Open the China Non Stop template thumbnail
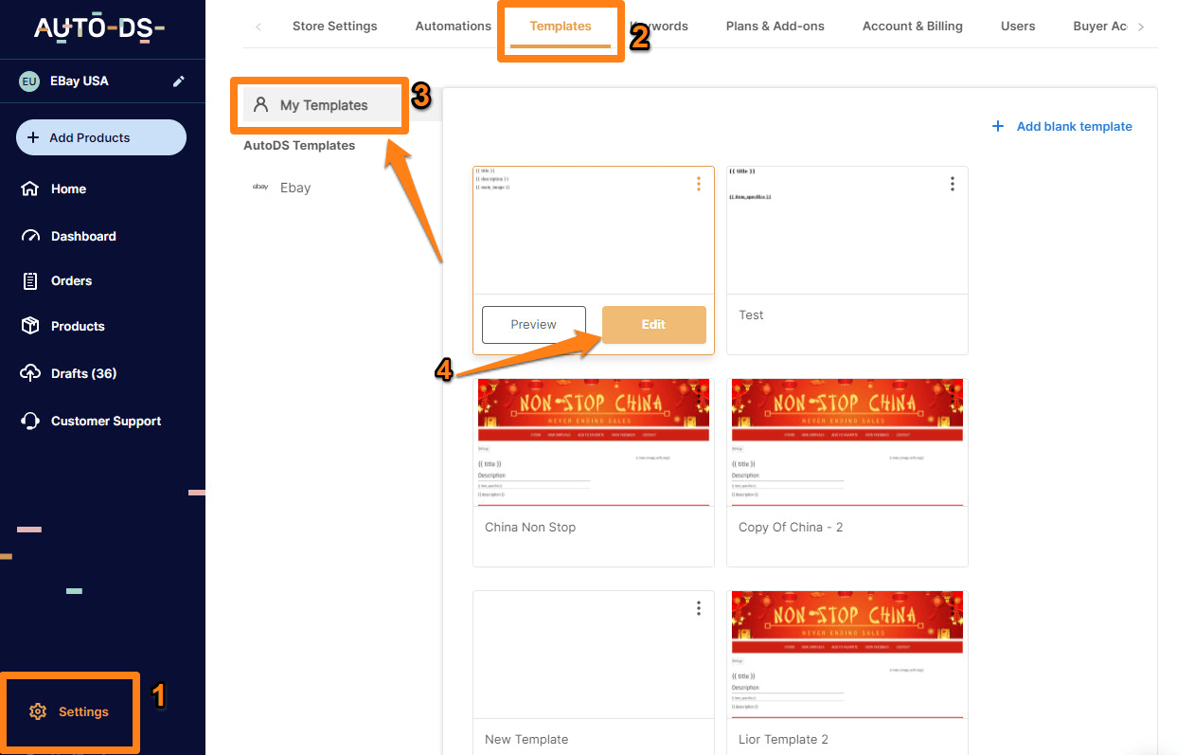 [x=594, y=442]
